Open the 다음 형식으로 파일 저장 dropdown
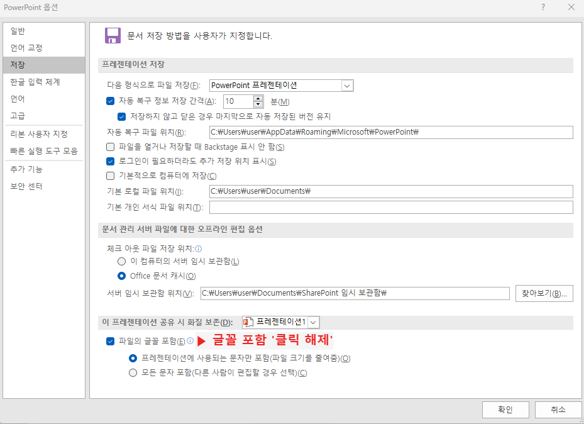 point(346,86)
